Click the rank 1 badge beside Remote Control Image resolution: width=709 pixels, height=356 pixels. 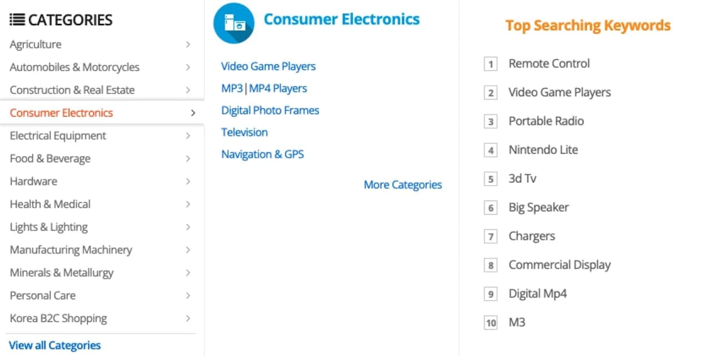coord(490,64)
